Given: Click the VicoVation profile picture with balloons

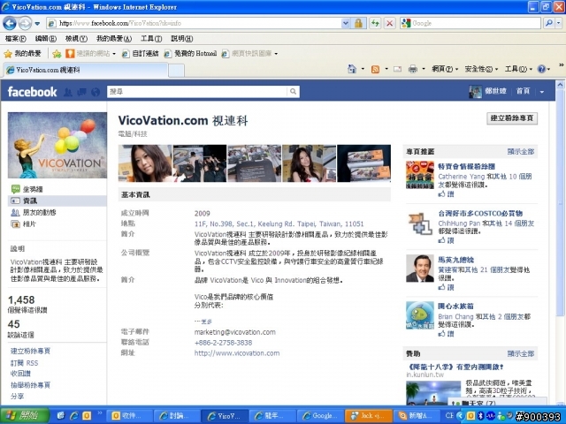Looking at the screenshot, I should pyautogui.click(x=57, y=145).
